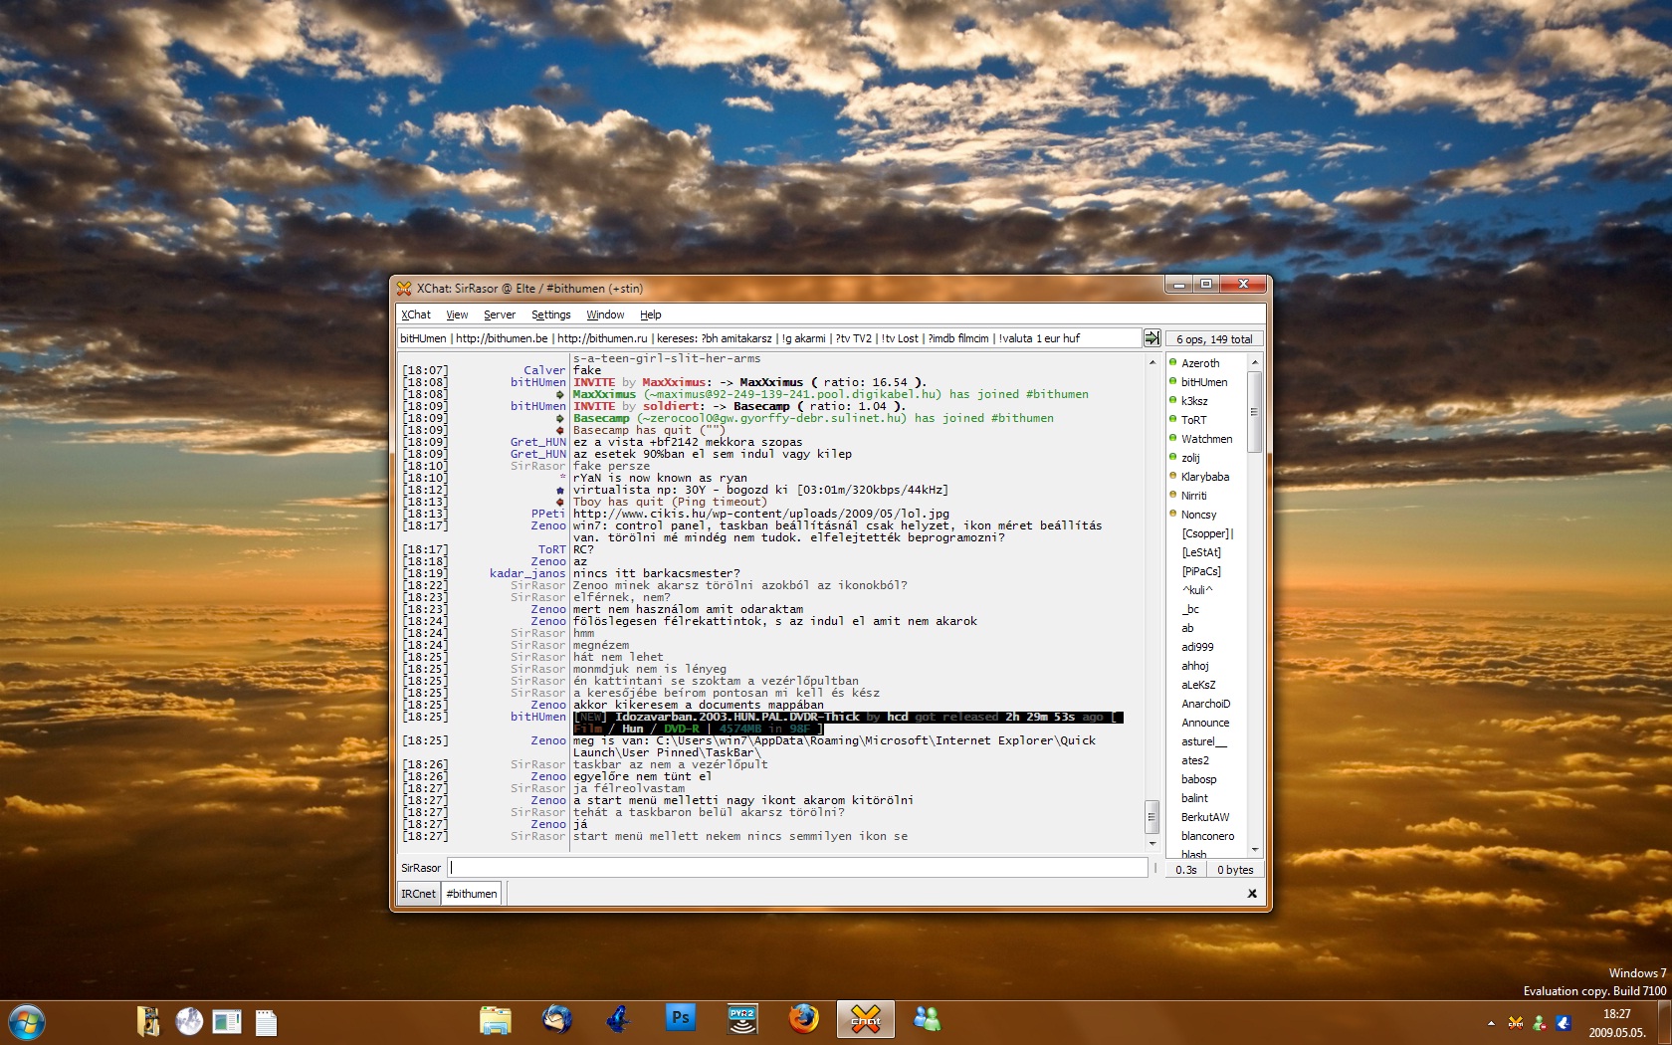This screenshot has height=1045, width=1672.
Task: Select bitHUmen op in the user list
Action: pos(1204,382)
